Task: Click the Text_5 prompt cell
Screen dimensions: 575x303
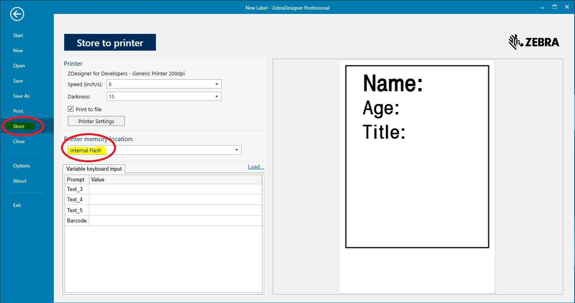Action: click(x=77, y=210)
